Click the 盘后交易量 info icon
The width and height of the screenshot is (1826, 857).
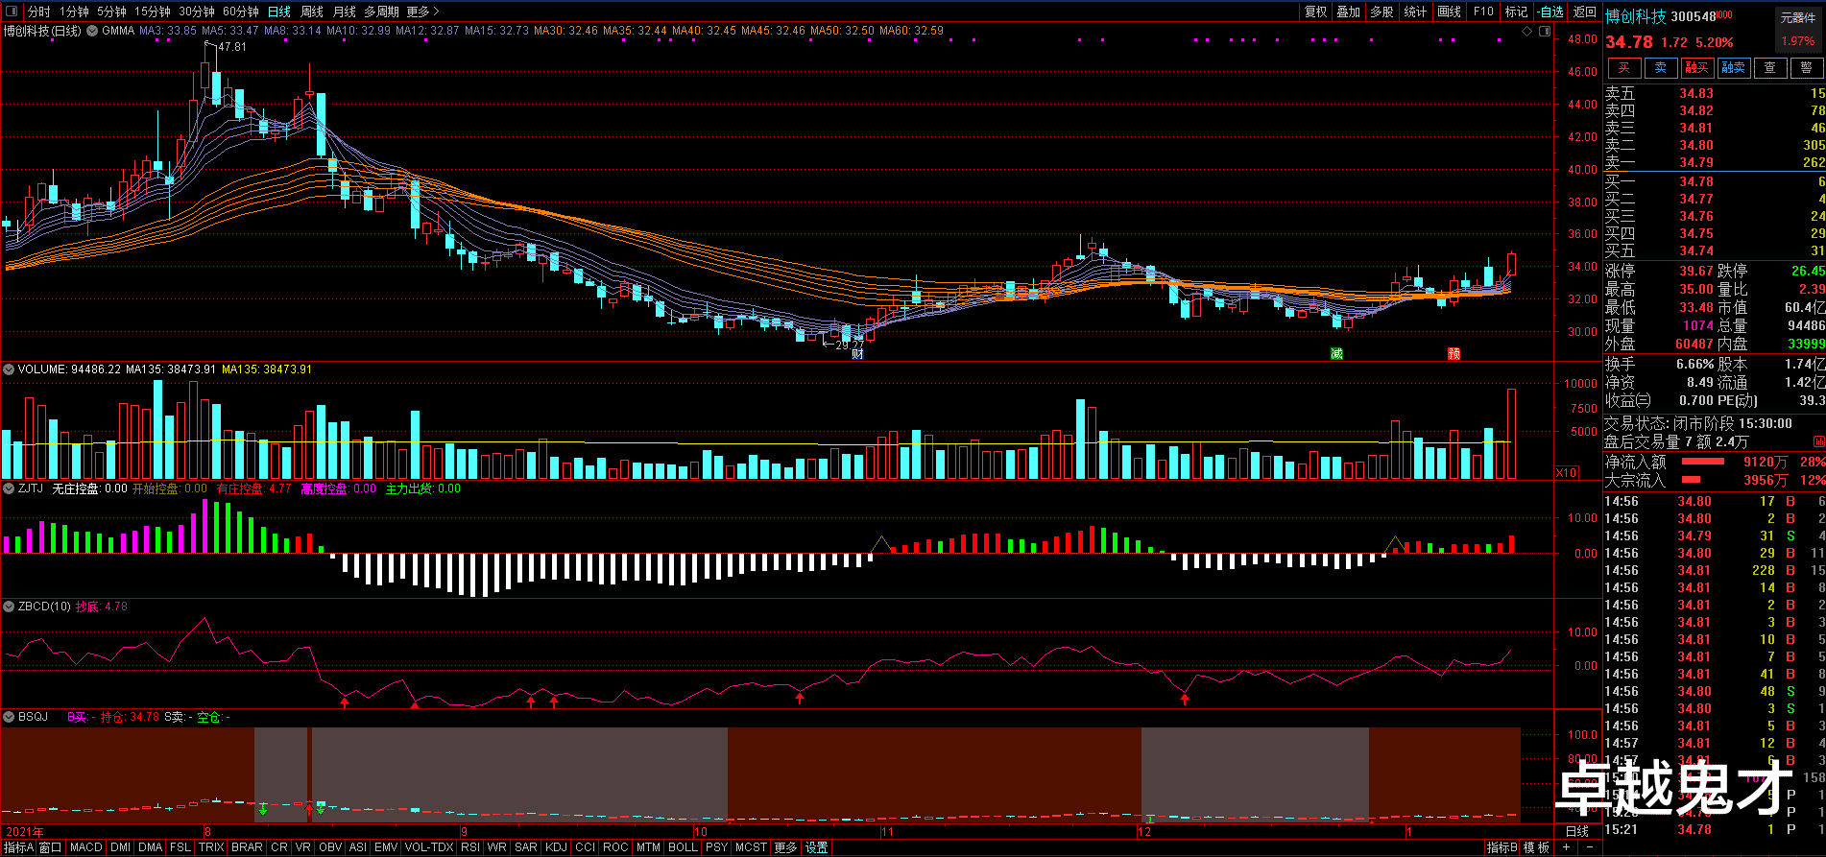(1818, 441)
